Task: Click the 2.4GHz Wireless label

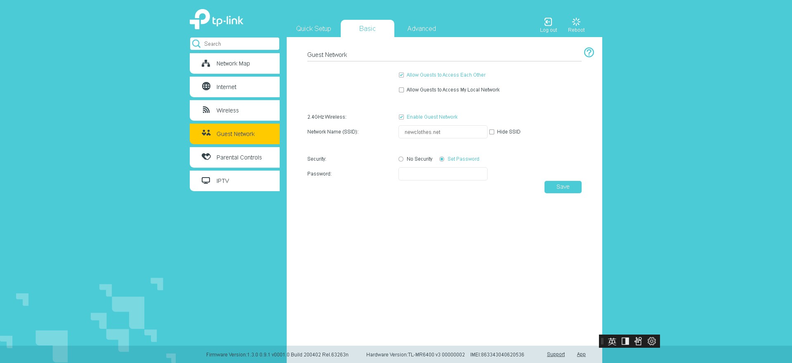Action: pos(327,117)
